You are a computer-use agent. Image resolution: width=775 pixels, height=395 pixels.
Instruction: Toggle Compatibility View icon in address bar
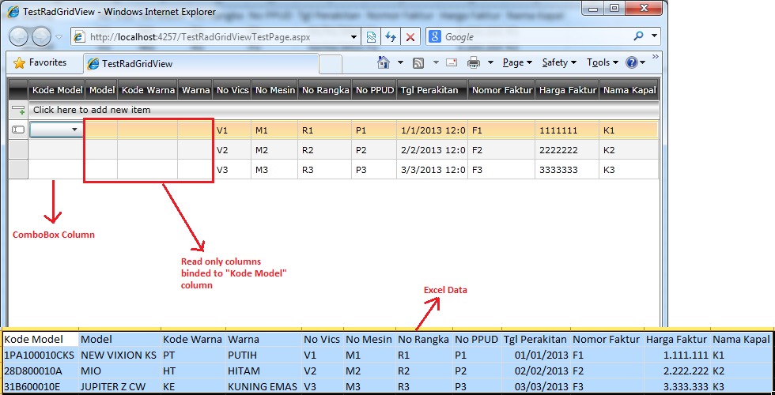(x=371, y=37)
